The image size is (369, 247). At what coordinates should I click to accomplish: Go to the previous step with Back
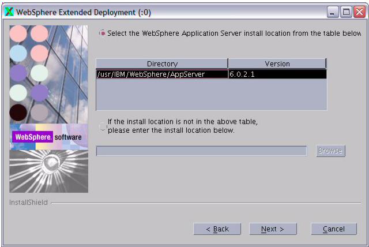click(x=217, y=229)
